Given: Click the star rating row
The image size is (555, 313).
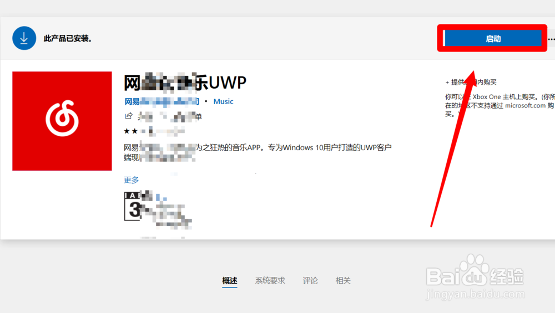Looking at the screenshot, I should (x=154, y=131).
